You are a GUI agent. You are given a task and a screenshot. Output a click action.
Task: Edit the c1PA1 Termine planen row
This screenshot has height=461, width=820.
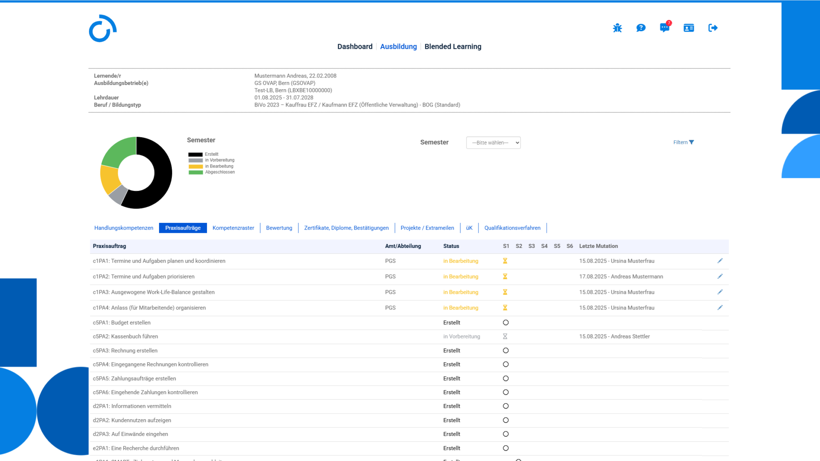pos(720,261)
